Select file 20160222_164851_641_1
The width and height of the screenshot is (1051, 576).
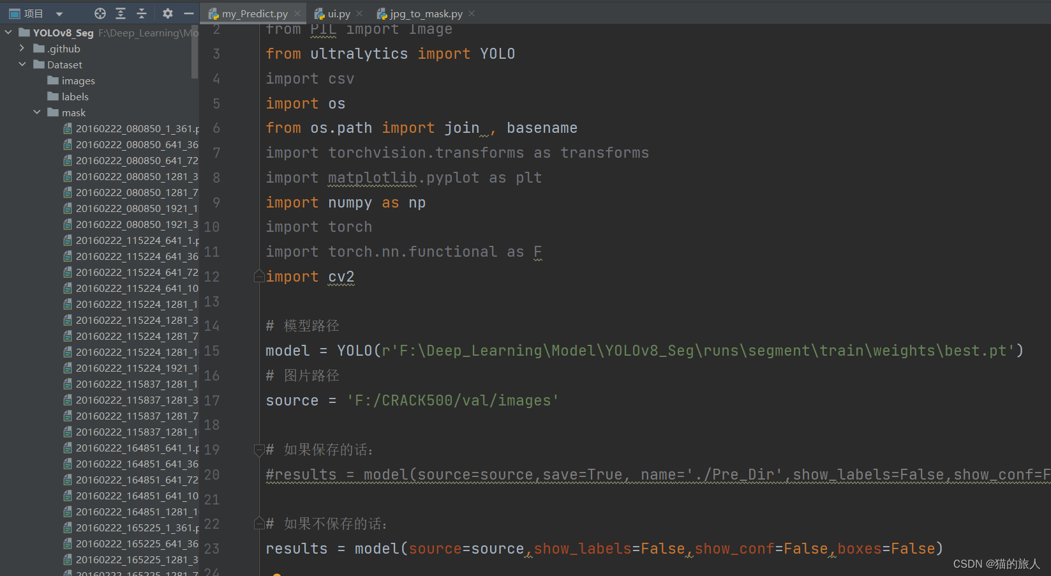tap(137, 448)
